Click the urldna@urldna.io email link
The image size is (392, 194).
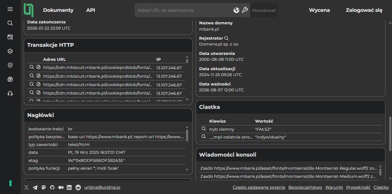tap(102, 187)
